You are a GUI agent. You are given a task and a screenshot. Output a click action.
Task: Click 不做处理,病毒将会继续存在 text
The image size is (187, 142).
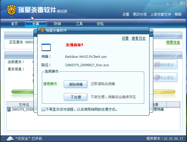pyautogui.click(x=113, y=97)
